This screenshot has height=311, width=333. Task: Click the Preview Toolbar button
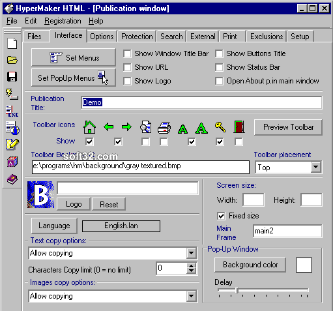click(x=288, y=127)
